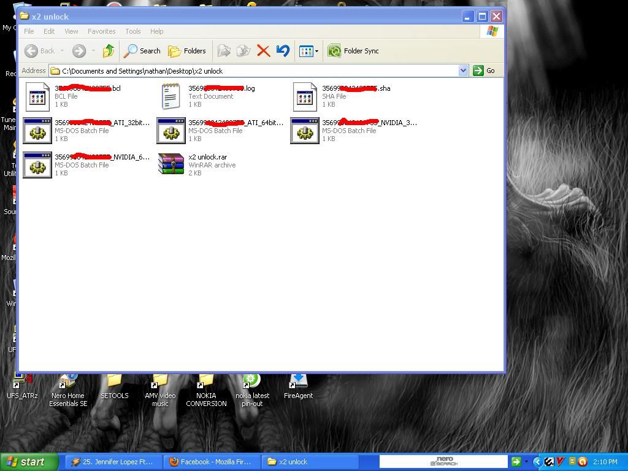
Task: Click the Windows Start button
Action: pos(29,462)
